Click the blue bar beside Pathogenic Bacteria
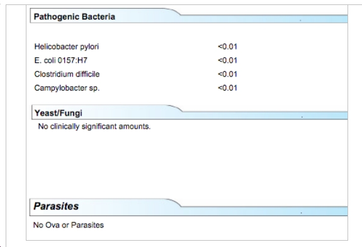The height and width of the screenshot is (247, 362). click(x=264, y=19)
